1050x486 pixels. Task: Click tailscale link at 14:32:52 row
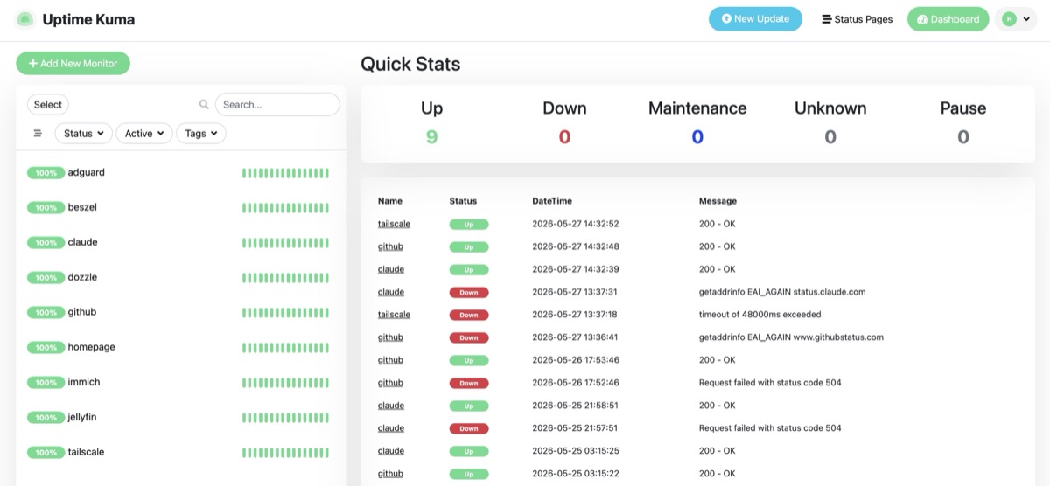pos(394,224)
